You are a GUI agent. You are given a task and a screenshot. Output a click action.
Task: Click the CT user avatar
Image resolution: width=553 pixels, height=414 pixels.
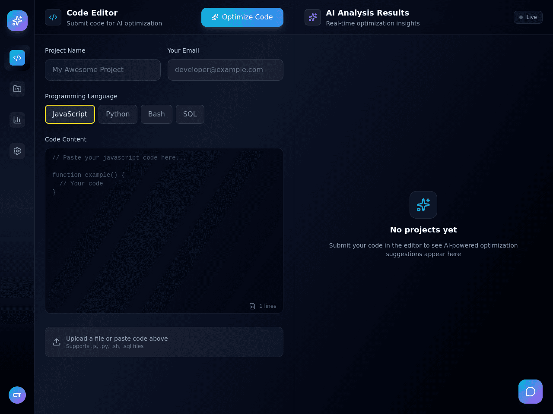tap(17, 395)
